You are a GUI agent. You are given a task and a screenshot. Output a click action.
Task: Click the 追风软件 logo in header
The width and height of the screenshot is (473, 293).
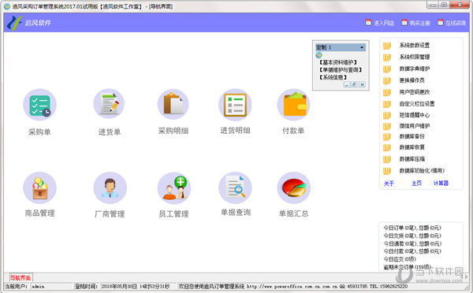pyautogui.click(x=29, y=23)
